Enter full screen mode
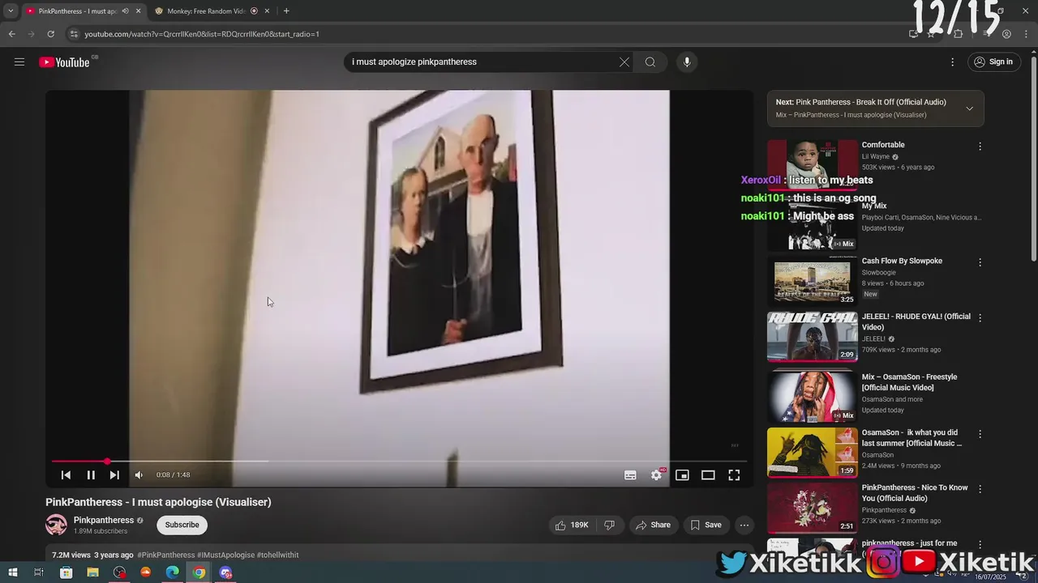The width and height of the screenshot is (1038, 583). pyautogui.click(x=734, y=475)
